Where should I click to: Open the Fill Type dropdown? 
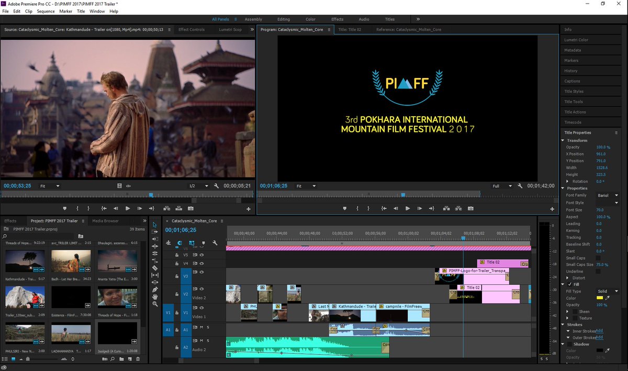click(x=608, y=291)
